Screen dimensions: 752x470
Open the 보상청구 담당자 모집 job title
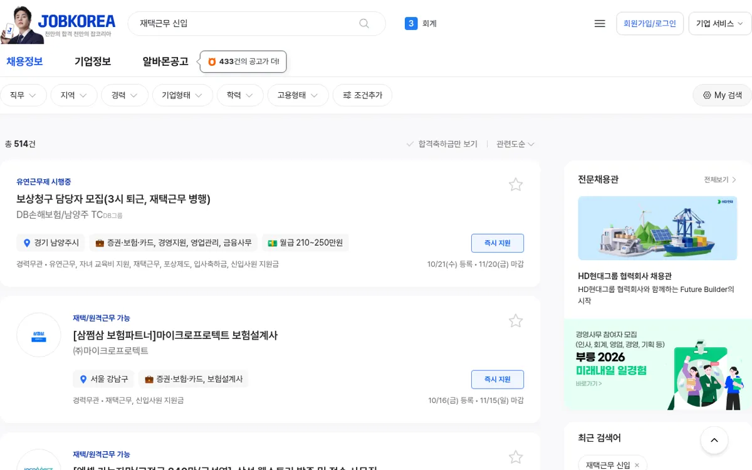113,199
